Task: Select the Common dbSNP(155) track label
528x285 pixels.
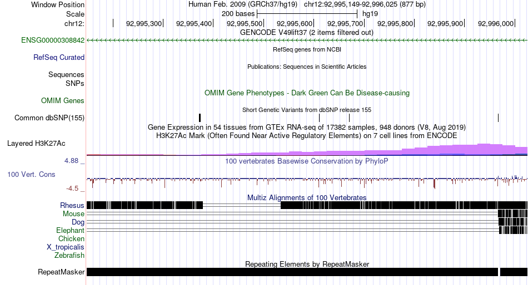Action: pyautogui.click(x=49, y=118)
